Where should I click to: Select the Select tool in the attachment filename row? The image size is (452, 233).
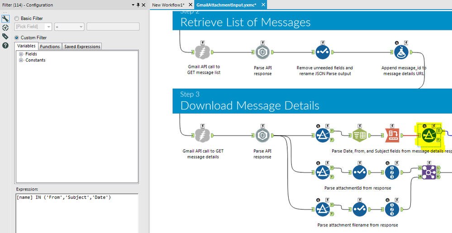(359, 209)
